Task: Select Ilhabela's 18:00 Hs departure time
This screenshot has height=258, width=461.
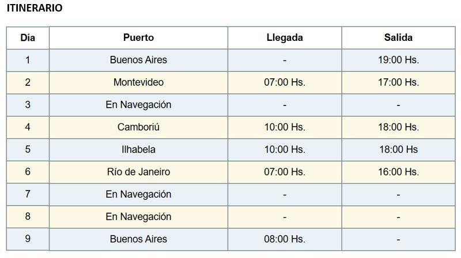Action: 398,150
